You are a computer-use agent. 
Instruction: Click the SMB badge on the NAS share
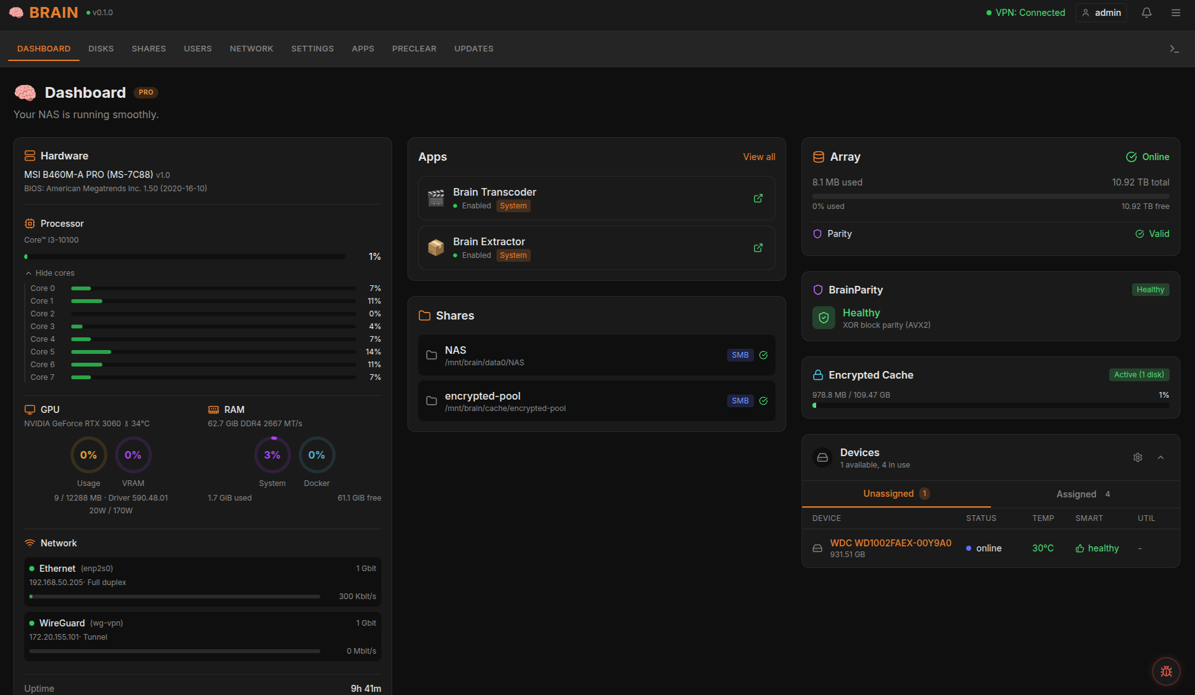(x=739, y=355)
